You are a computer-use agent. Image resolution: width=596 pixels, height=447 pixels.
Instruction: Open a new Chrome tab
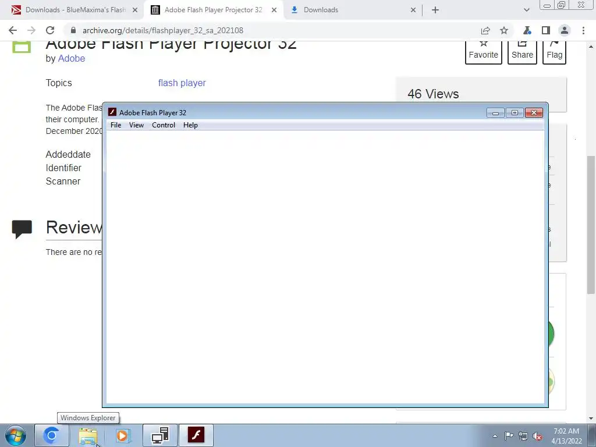coord(435,10)
